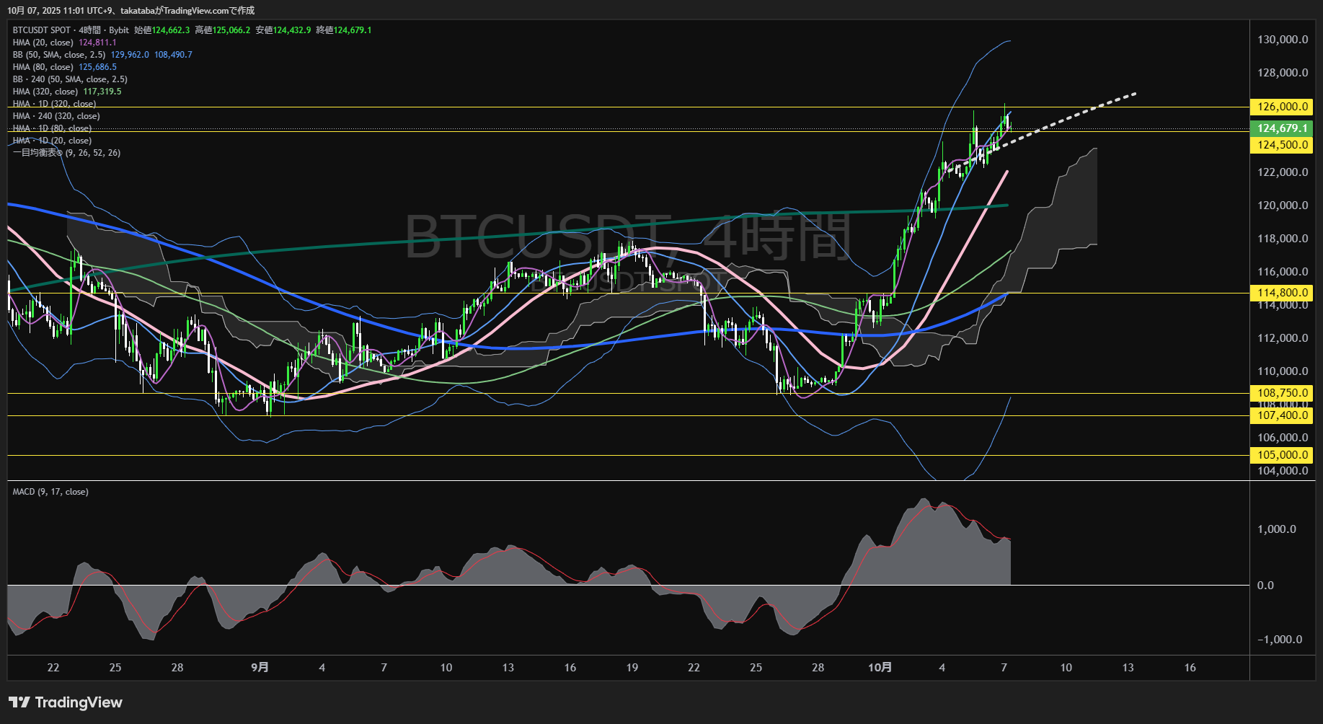The width and height of the screenshot is (1323, 724).
Task: Click the HMA (80, close) indicator label
Action: pos(43,67)
